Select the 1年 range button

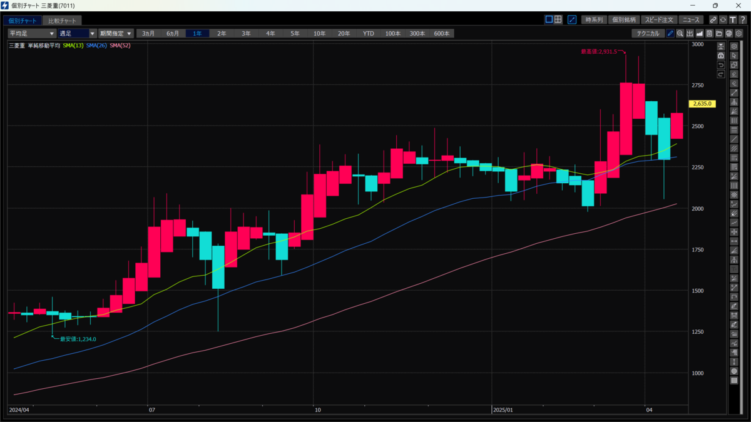(x=197, y=33)
